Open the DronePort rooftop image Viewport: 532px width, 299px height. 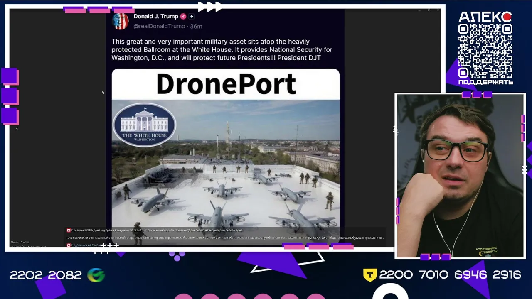226,156
